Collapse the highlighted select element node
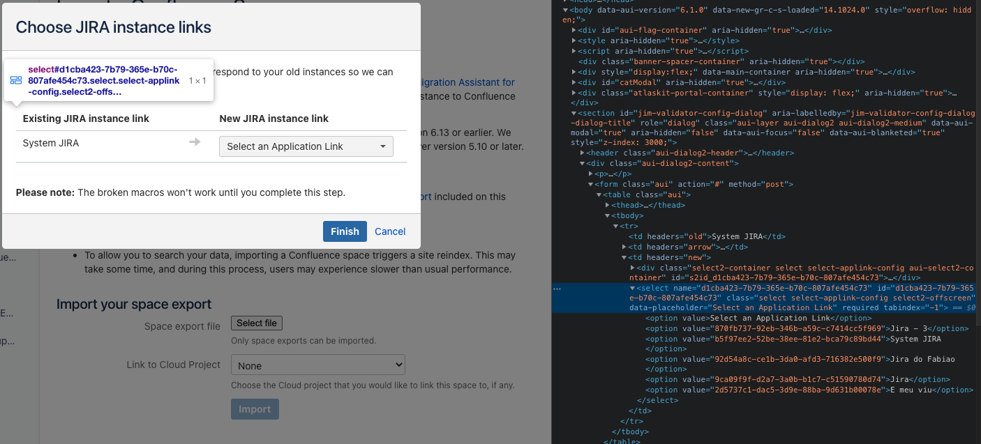The width and height of the screenshot is (981, 444). pyautogui.click(x=632, y=288)
